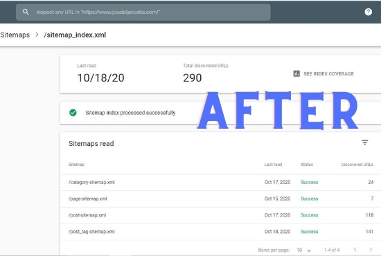Click Oct 17, 2020 in category sitemap row
This screenshot has height=256, width=381.
point(277,182)
